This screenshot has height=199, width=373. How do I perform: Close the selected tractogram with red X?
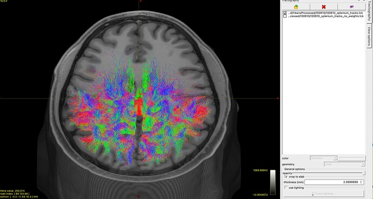tap(323, 6)
